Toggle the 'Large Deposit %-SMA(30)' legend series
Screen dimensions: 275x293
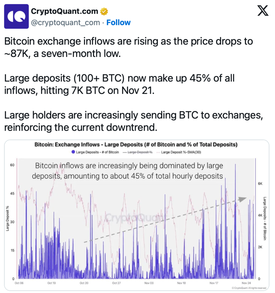(x=181, y=152)
